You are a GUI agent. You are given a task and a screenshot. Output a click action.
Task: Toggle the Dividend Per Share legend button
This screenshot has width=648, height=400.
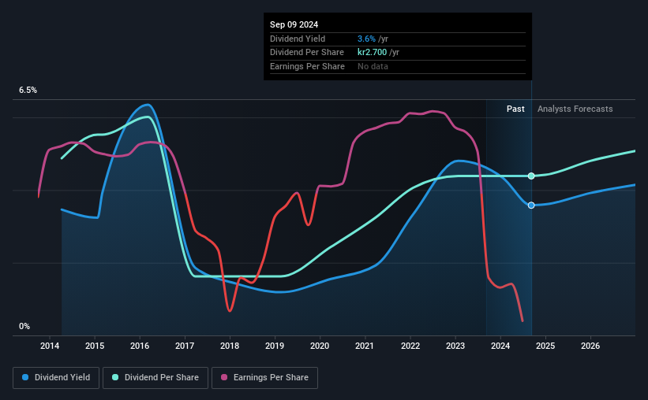155,378
